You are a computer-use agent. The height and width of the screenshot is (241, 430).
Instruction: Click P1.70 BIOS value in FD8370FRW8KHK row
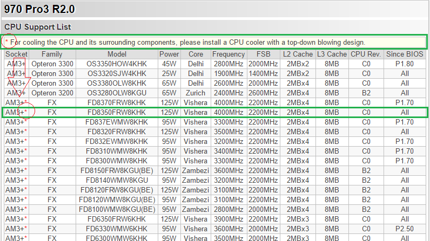(405, 102)
